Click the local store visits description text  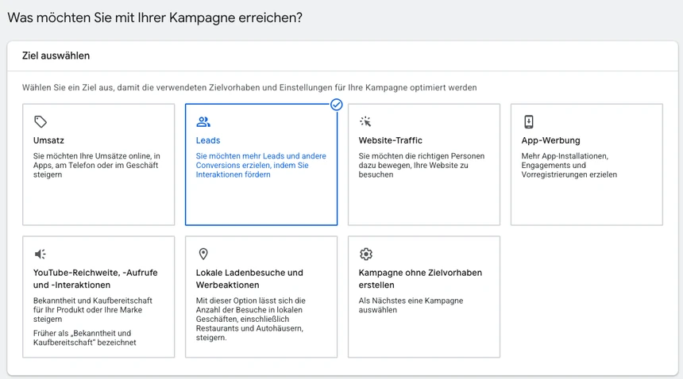(250, 319)
